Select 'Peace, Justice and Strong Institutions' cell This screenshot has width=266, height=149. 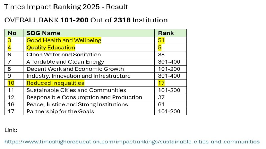pyautogui.click(x=89, y=104)
